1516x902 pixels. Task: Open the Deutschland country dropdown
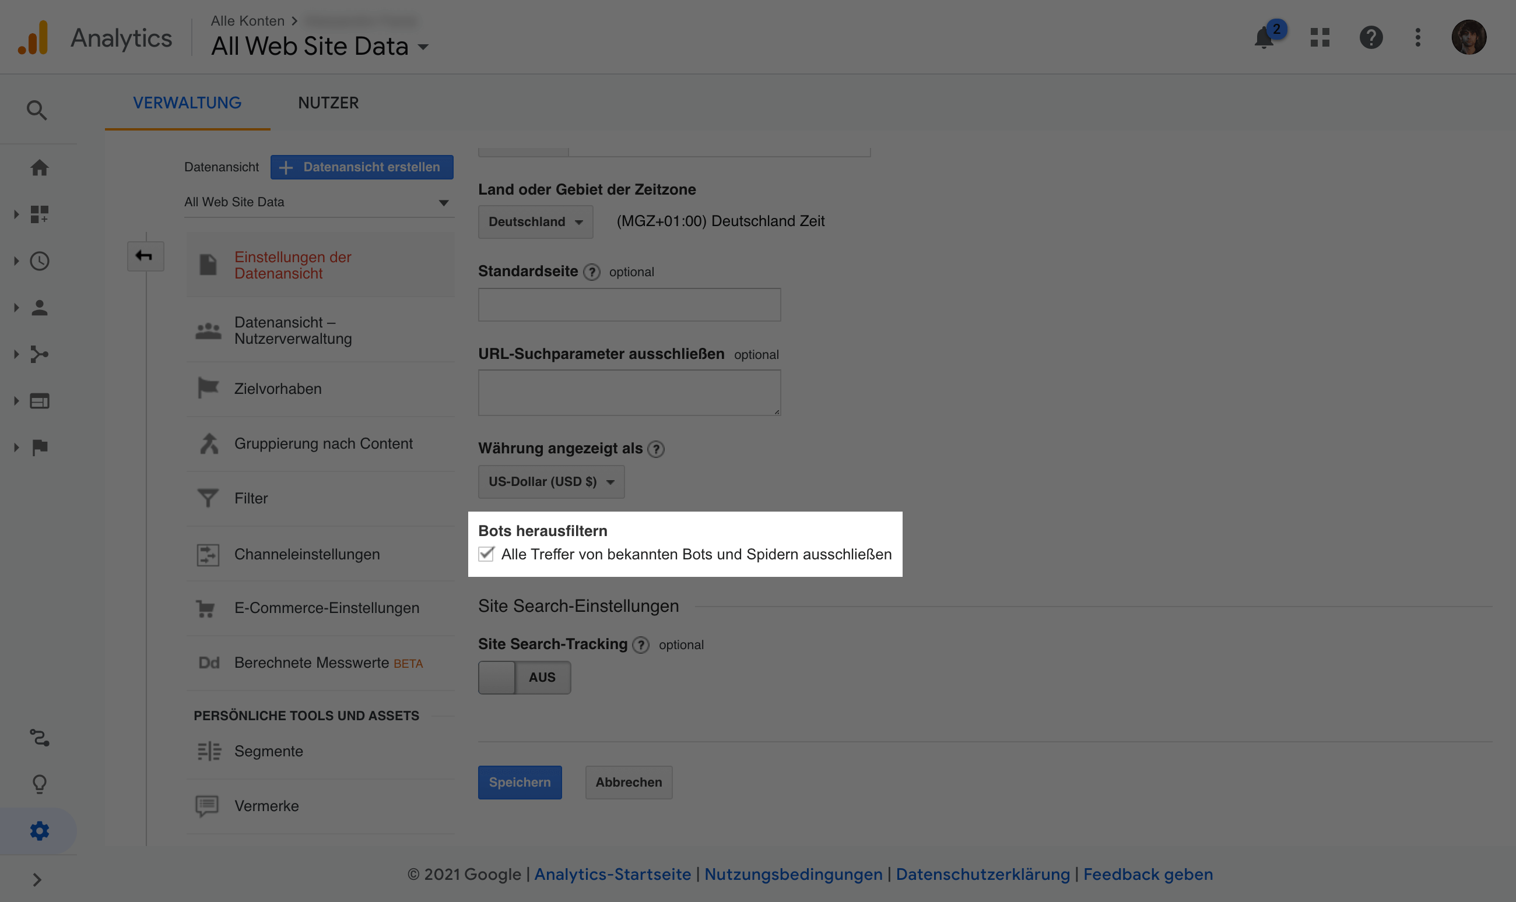point(535,222)
